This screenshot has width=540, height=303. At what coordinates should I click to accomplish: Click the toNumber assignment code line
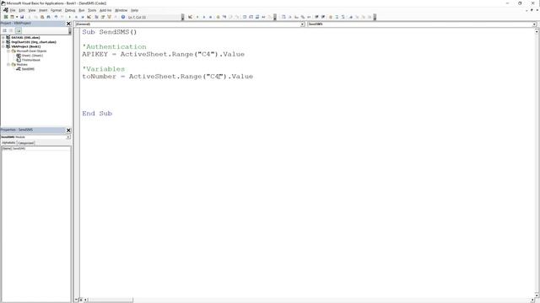click(167, 77)
